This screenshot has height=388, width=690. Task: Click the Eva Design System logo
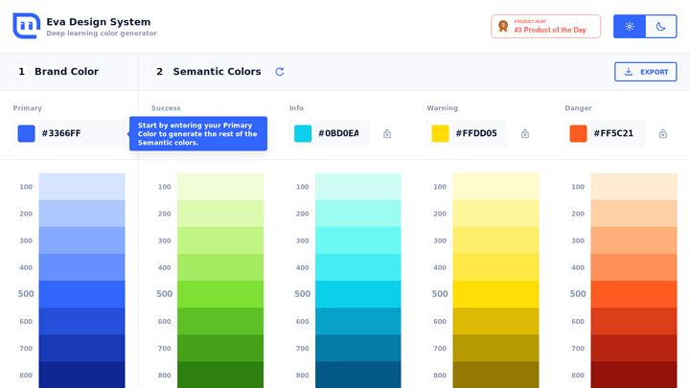click(x=26, y=26)
